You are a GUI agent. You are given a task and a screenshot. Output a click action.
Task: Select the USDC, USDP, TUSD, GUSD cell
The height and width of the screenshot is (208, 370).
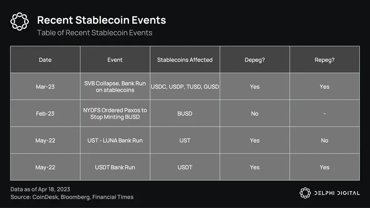184,86
